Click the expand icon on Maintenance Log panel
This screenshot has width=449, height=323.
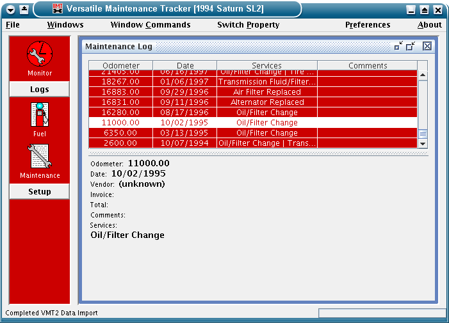tap(411, 46)
